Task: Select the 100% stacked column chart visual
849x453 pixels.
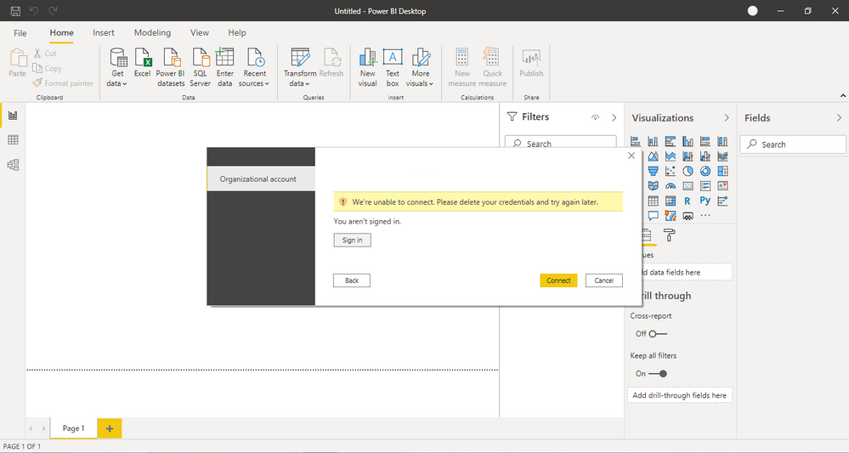Action: click(x=722, y=141)
